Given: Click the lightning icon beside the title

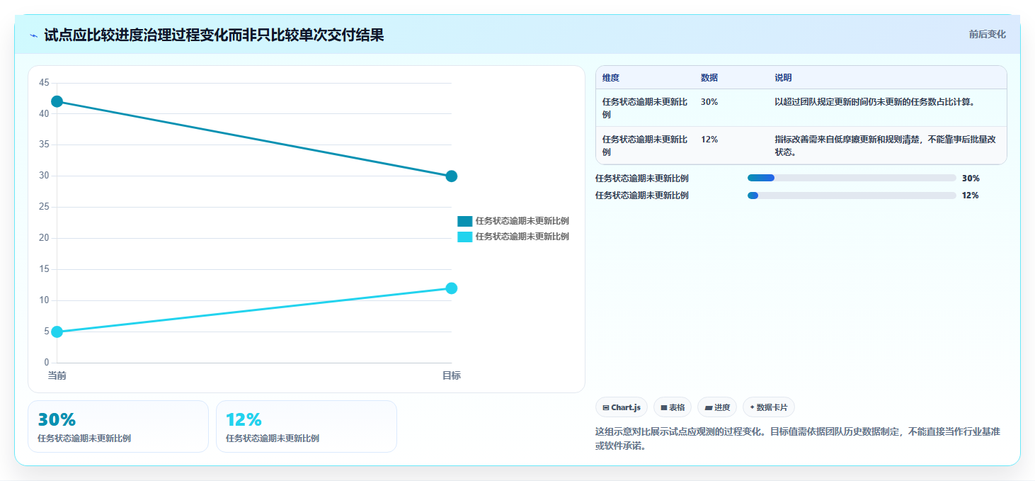Looking at the screenshot, I should tap(33, 35).
